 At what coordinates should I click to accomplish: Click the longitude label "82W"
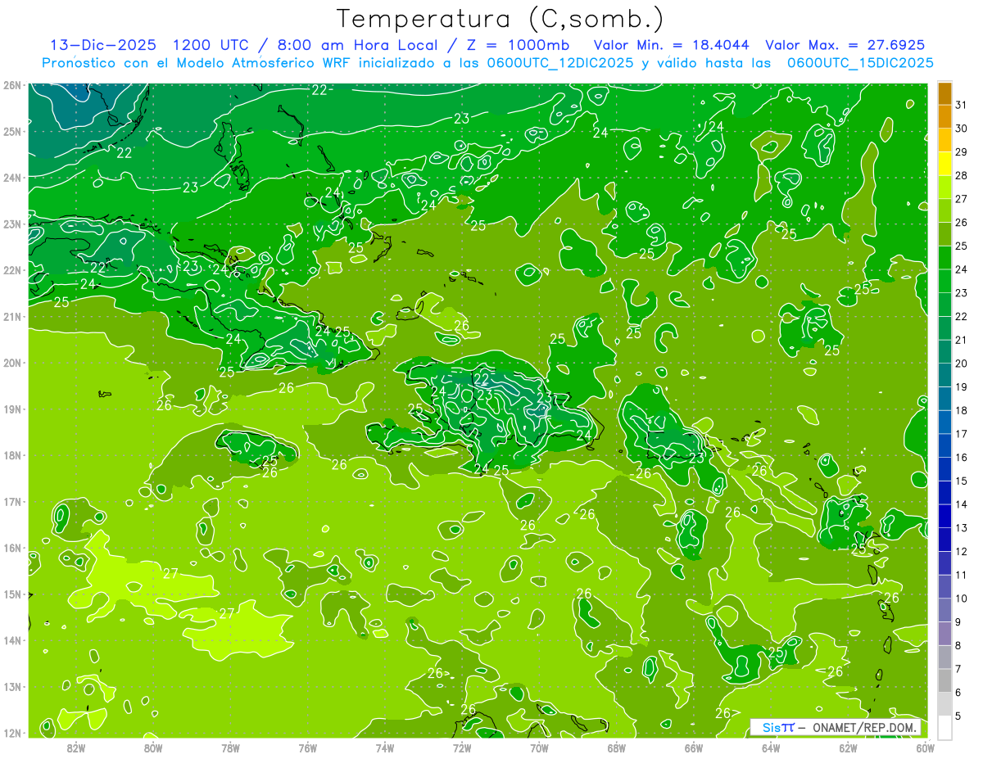76,748
